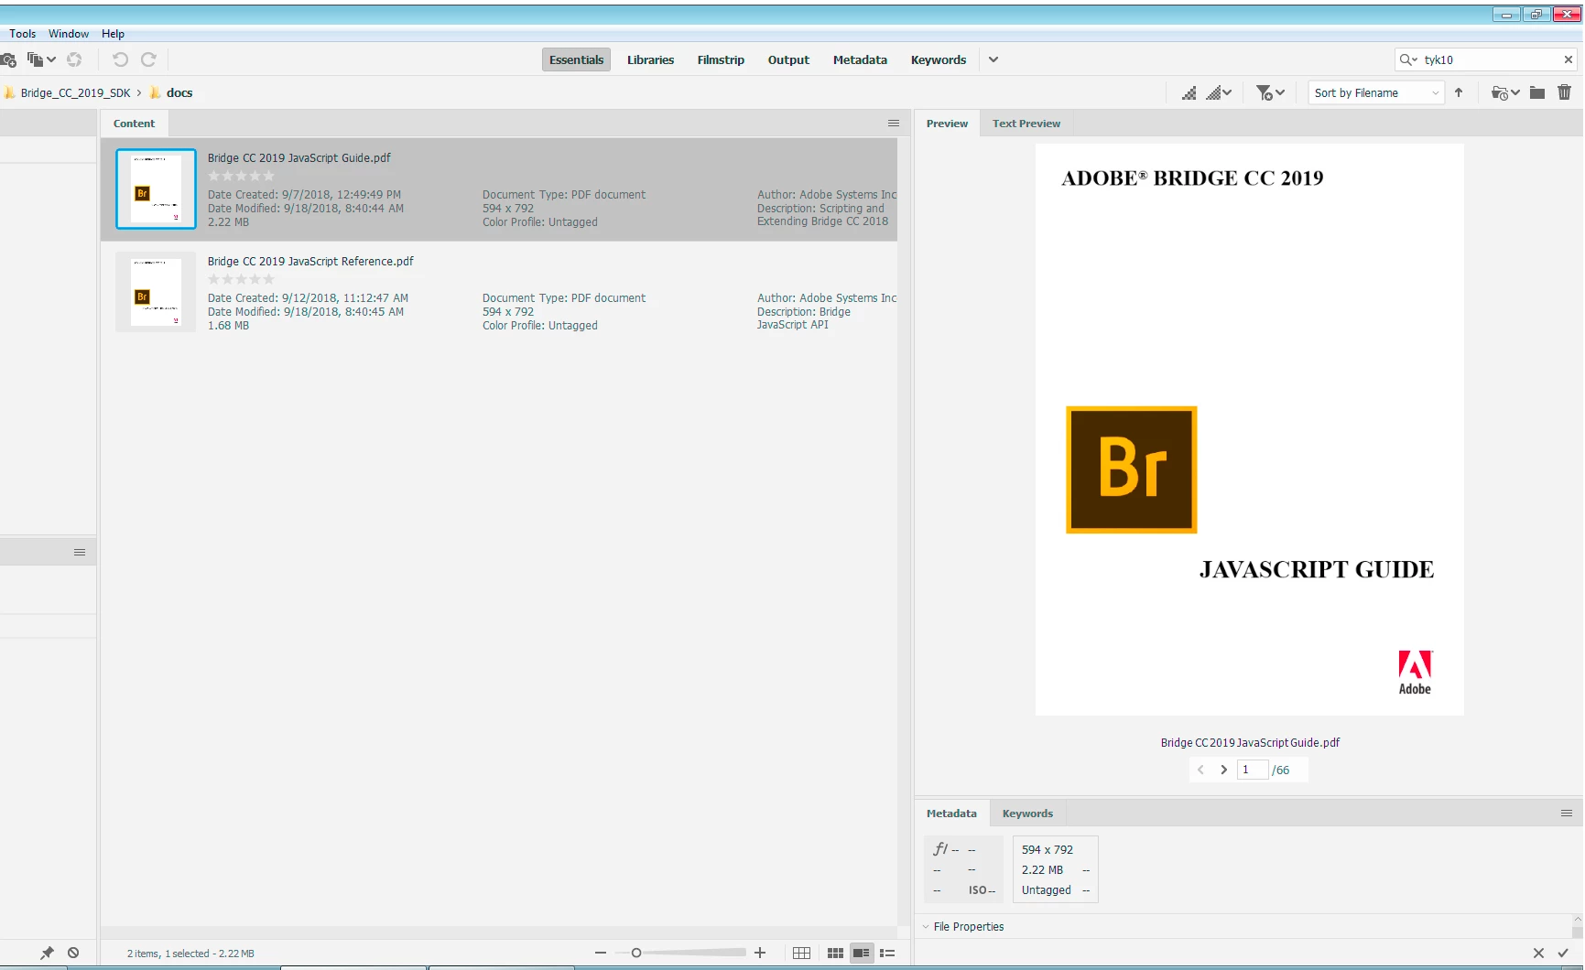Screen dimensions: 1585x970
Task: Switch to view content as details
Action: point(861,953)
